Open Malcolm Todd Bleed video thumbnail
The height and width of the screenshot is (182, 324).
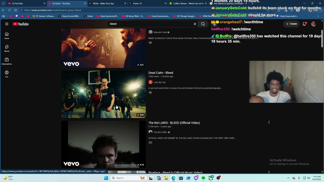click(104, 48)
